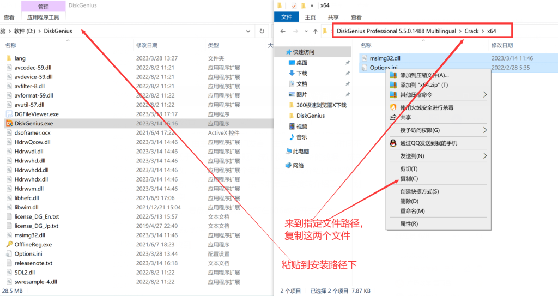Viewport: 558px width, 296px height.
Task: Choose 重命名(M) from context menu
Action: click(x=413, y=211)
